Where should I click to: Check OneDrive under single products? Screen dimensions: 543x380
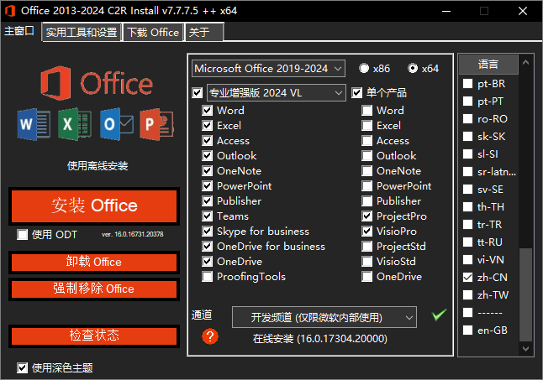pyautogui.click(x=366, y=276)
